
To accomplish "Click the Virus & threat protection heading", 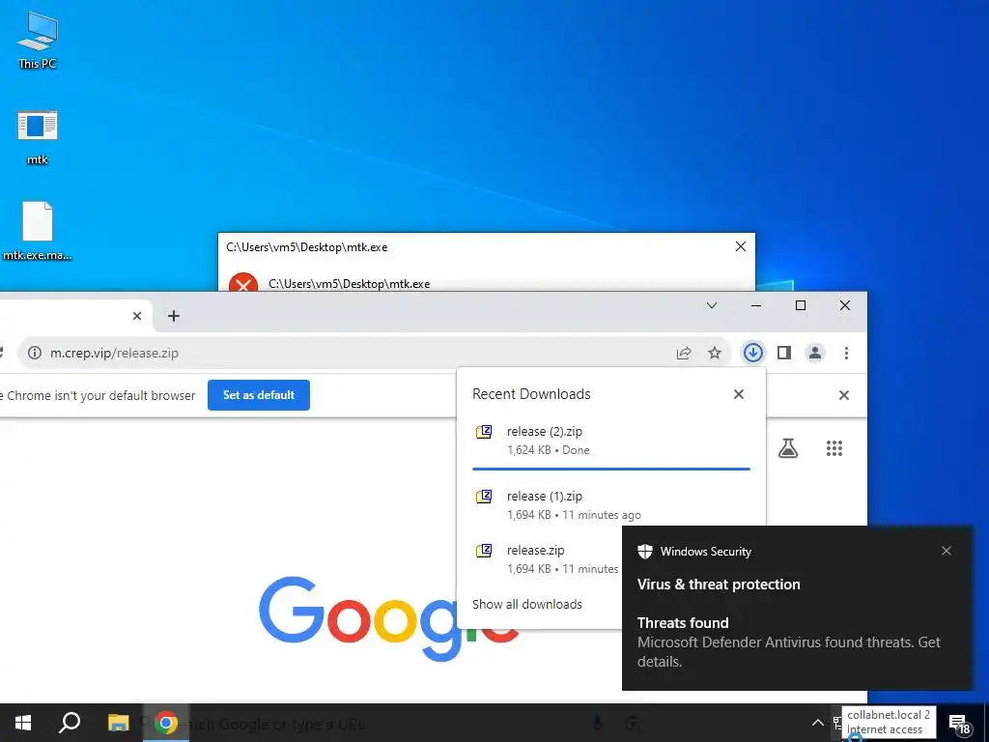I will tap(719, 585).
